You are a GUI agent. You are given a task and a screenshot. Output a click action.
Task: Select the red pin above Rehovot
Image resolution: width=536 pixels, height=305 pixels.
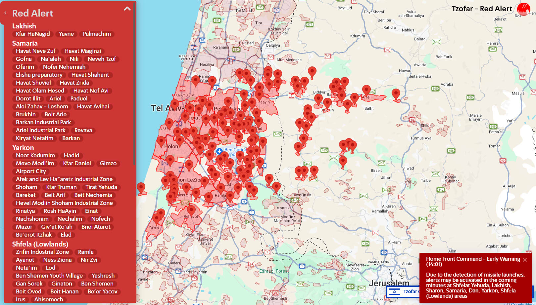(x=191, y=210)
